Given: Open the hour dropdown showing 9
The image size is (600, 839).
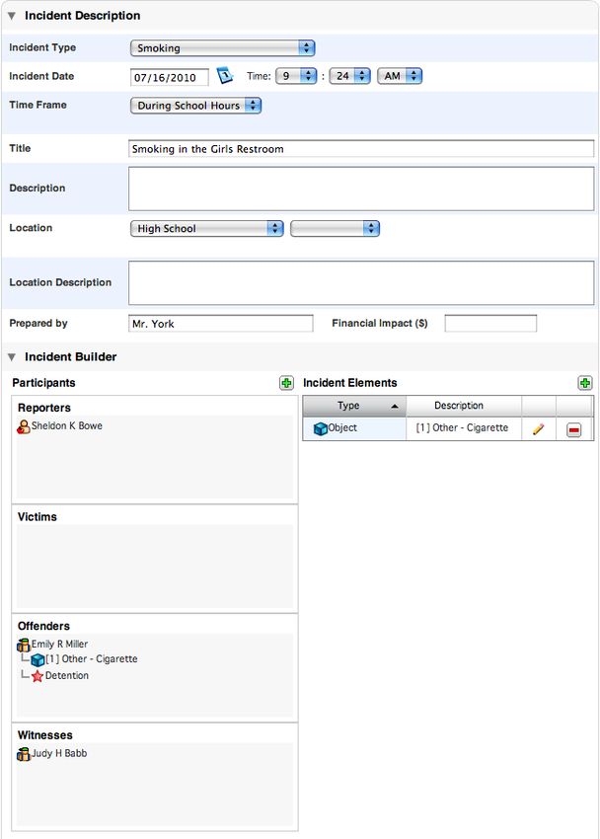Looking at the screenshot, I should pyautogui.click(x=296, y=76).
